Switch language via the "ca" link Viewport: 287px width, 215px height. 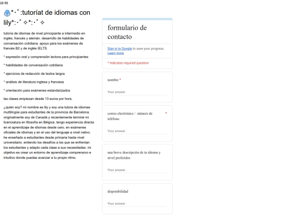tap(2, 3)
